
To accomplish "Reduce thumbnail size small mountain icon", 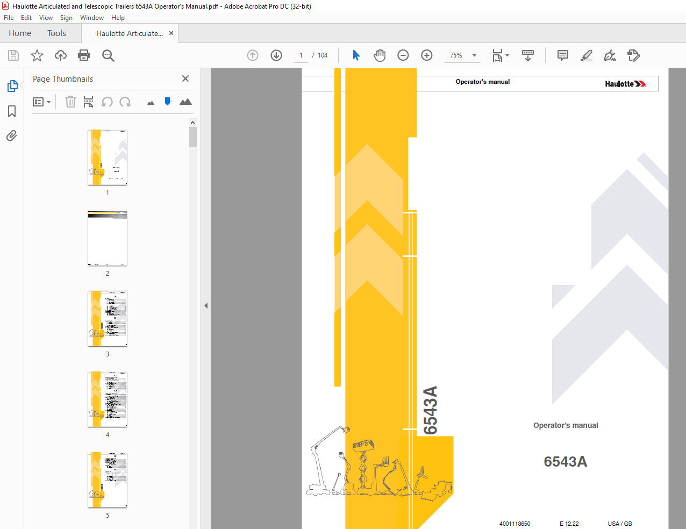I will [151, 103].
